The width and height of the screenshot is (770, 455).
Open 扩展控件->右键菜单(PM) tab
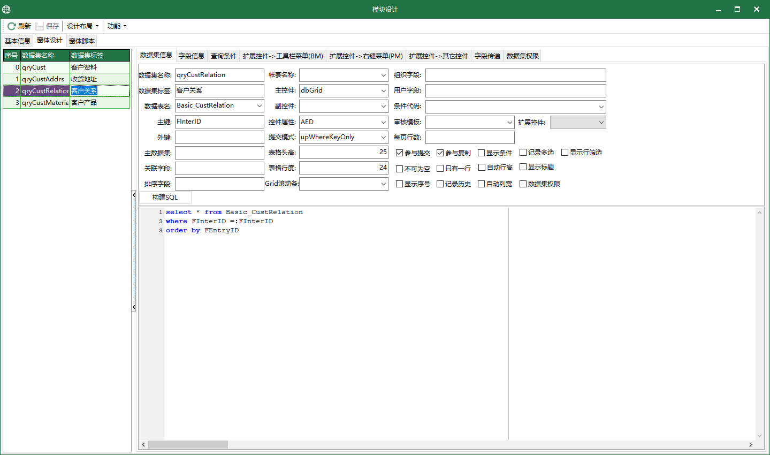(366, 56)
